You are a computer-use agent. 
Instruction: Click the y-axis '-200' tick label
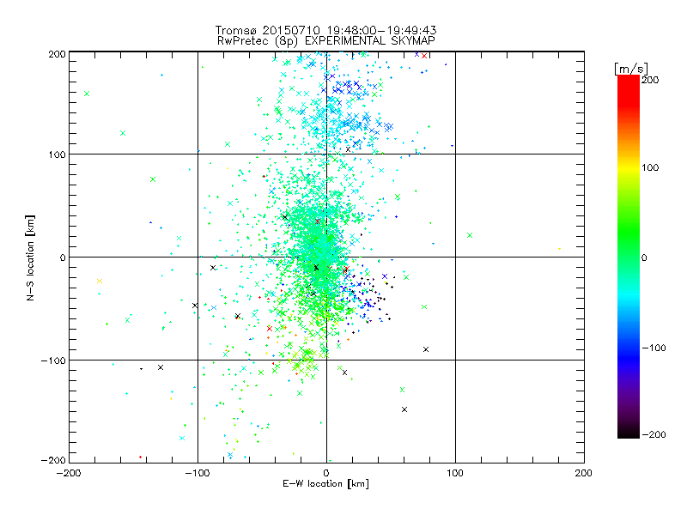[53, 460]
